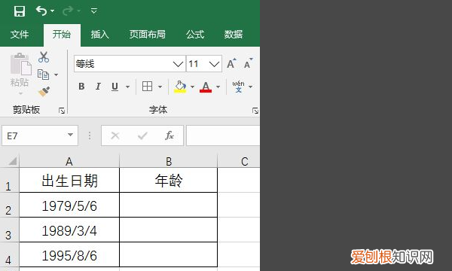This screenshot has height=271, width=452.
Task: Click the wén phonetic guide icon
Action: tap(238, 87)
